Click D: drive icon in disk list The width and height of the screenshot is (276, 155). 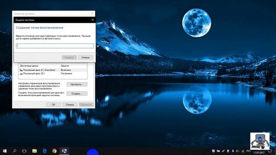click(x=21, y=74)
